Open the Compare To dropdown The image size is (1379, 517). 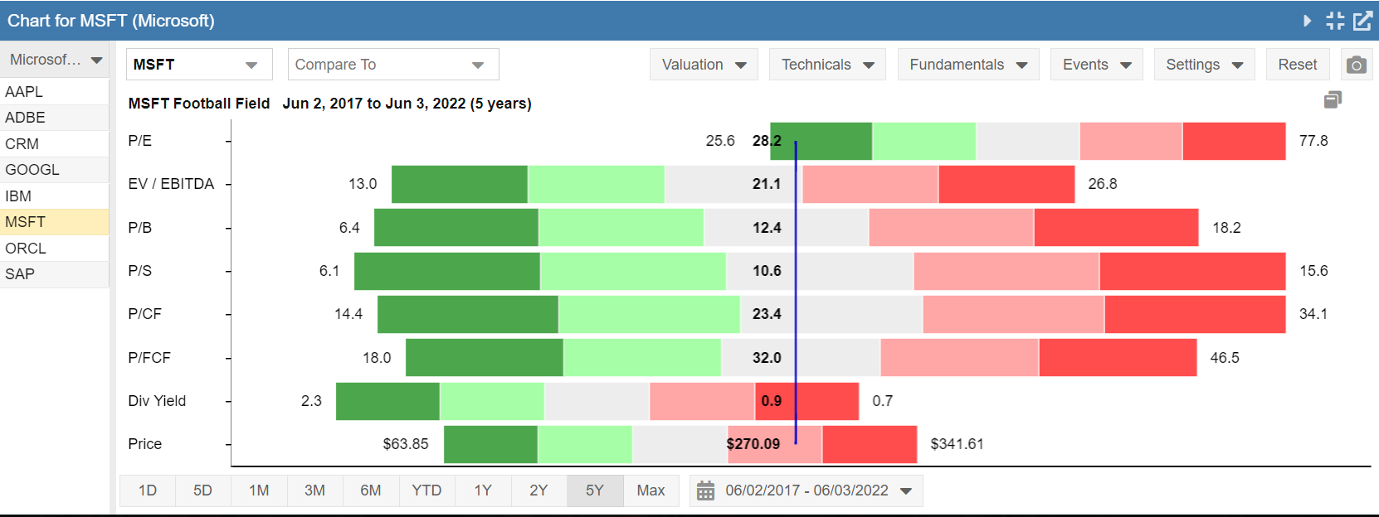coord(393,65)
